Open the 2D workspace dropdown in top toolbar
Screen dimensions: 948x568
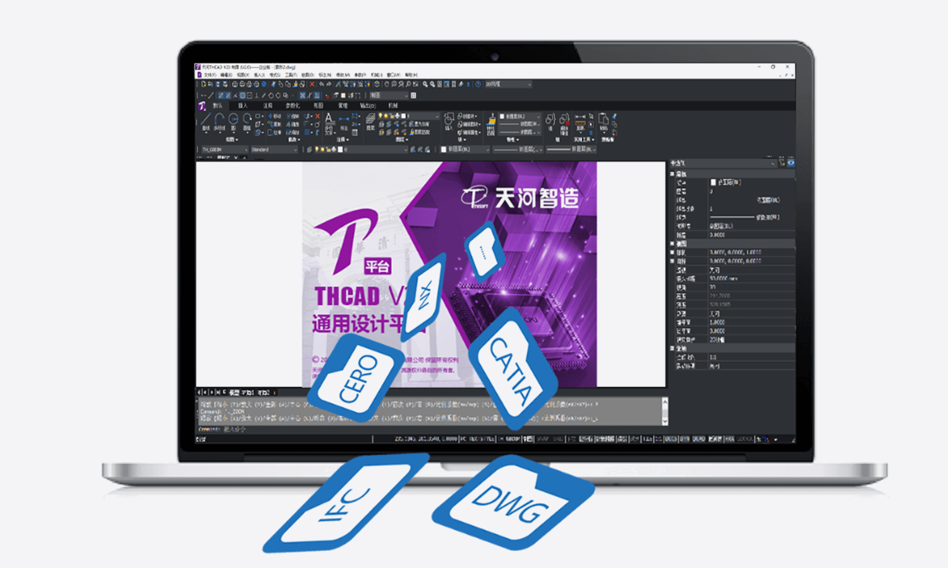pyautogui.click(x=509, y=85)
